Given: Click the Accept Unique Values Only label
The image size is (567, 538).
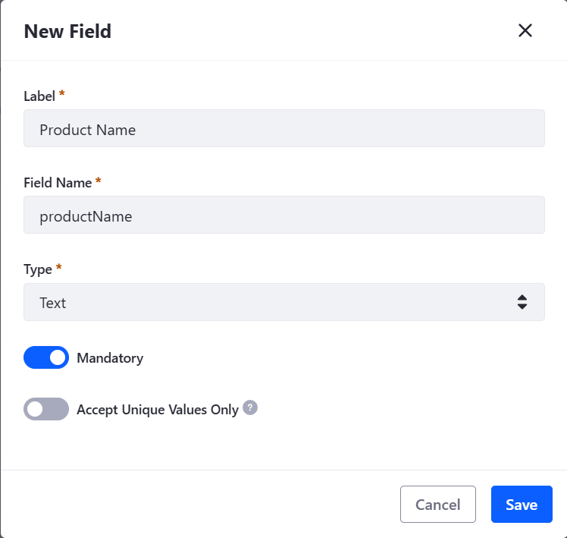Looking at the screenshot, I should pyautogui.click(x=158, y=410).
